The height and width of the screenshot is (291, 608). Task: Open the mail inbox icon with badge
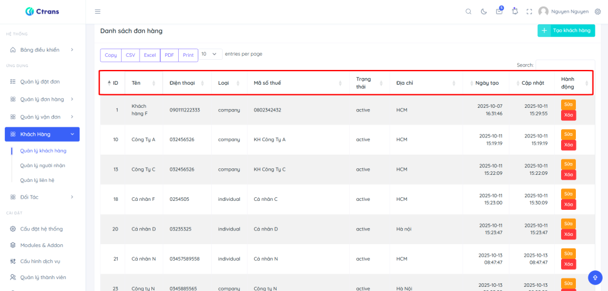499,11
